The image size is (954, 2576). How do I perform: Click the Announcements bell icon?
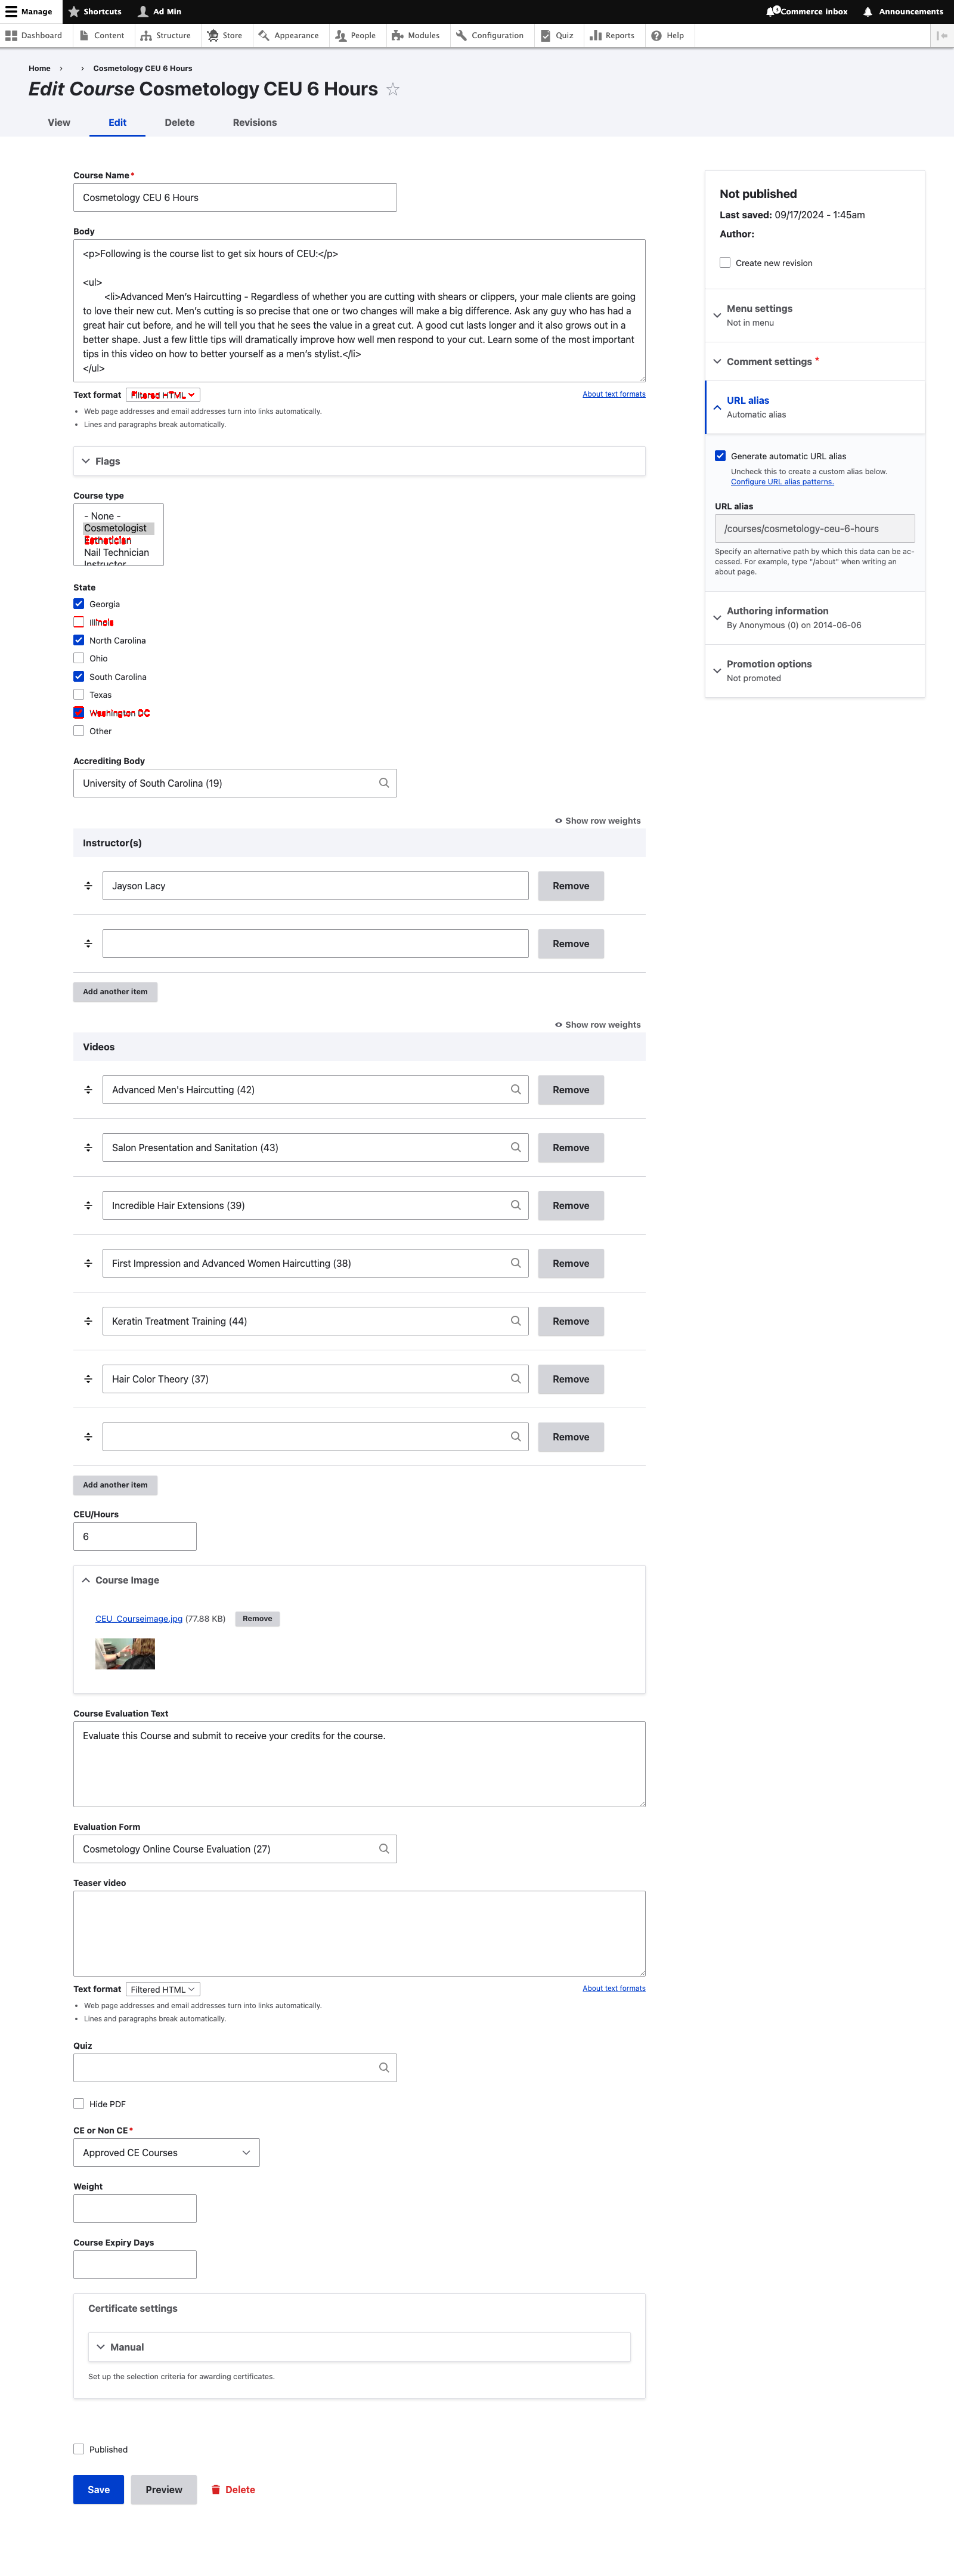click(868, 12)
